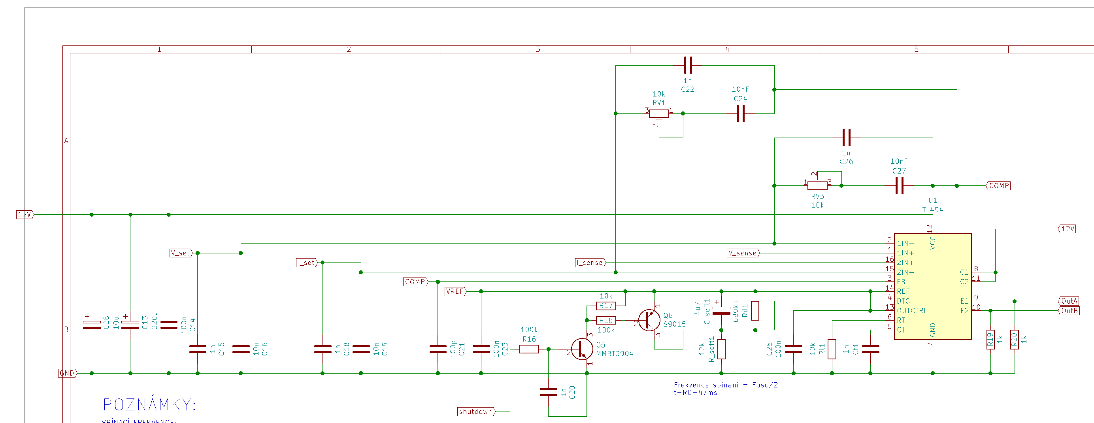Select the R_soft1 resistor symbol
This screenshot has width=1094, height=423.
pos(721,349)
